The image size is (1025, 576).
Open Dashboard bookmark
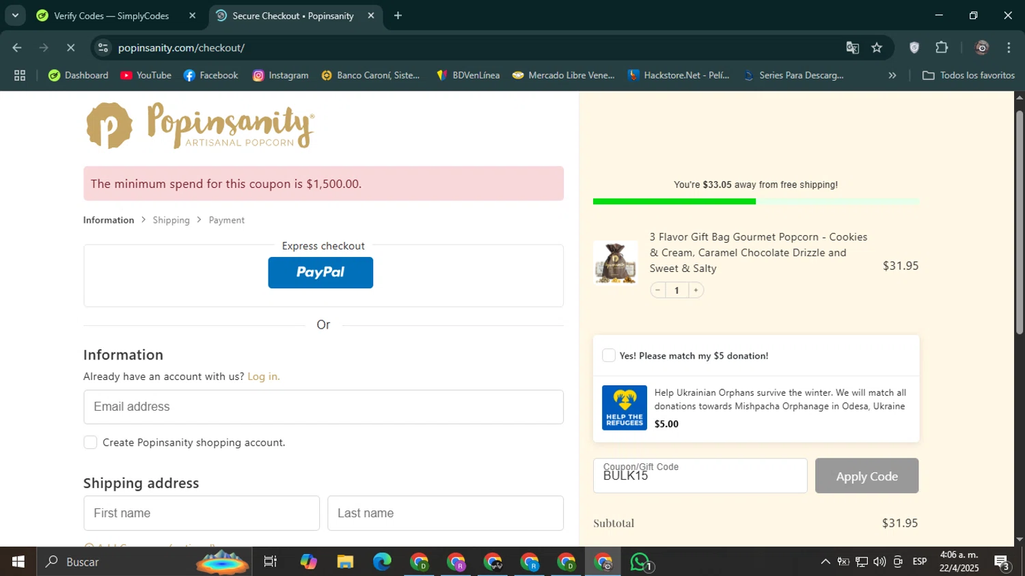click(79, 75)
